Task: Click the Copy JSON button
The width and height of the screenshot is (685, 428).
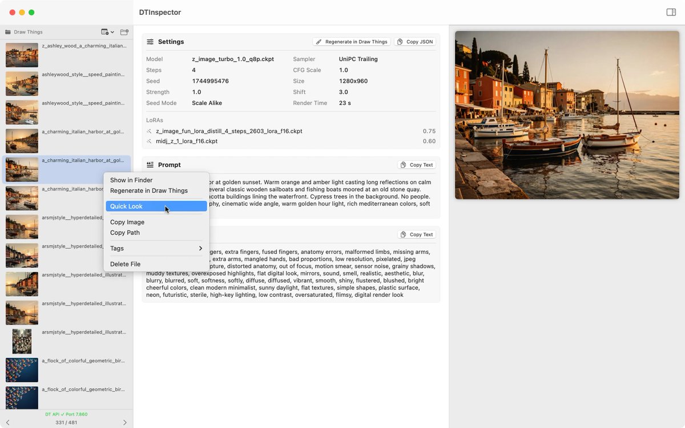Action: [415, 42]
